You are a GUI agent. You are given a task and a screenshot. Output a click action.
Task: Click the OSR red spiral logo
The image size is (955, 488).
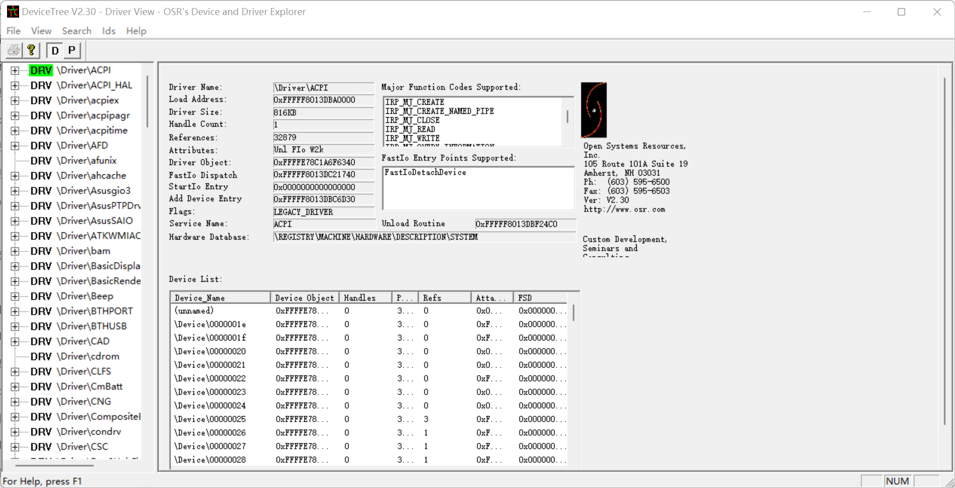[x=593, y=110]
